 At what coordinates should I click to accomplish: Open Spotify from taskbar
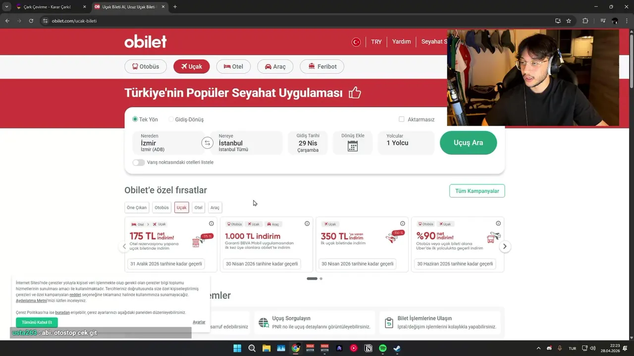[383, 348]
